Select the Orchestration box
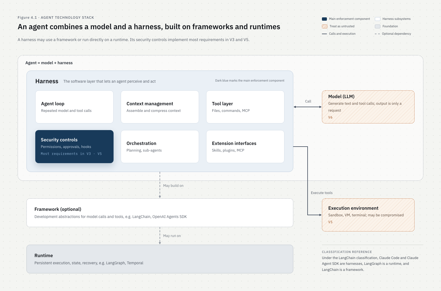Screen dimensions: 441x291 160,147
